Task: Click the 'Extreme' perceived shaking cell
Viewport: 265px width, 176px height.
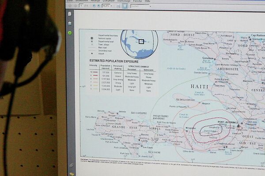Action: pos(118,73)
